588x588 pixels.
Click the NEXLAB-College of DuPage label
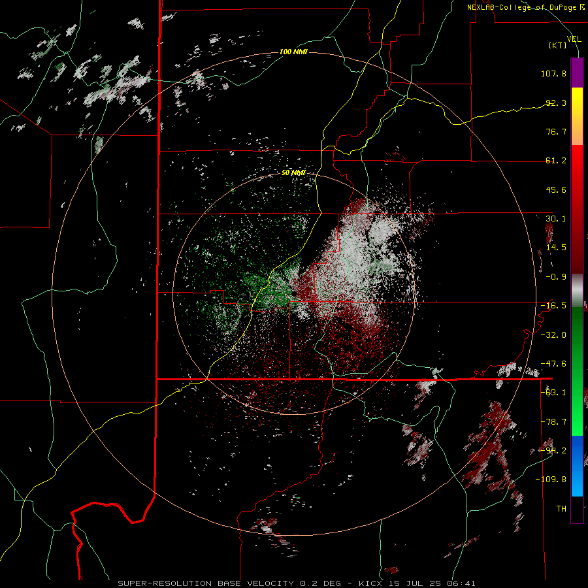click(525, 7)
